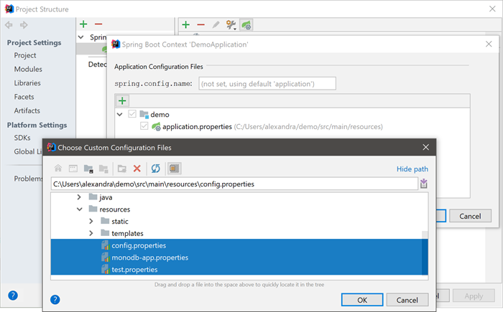503x312 pixels.
Task: Select test.properties file
Action: click(x=239, y=270)
